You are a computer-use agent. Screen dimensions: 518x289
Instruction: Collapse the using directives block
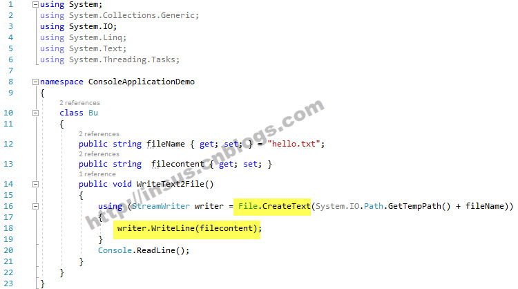tap(35, 5)
